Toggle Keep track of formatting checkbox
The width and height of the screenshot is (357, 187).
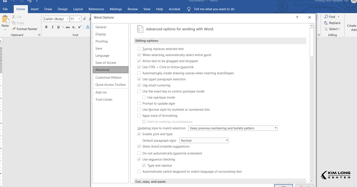(139, 116)
